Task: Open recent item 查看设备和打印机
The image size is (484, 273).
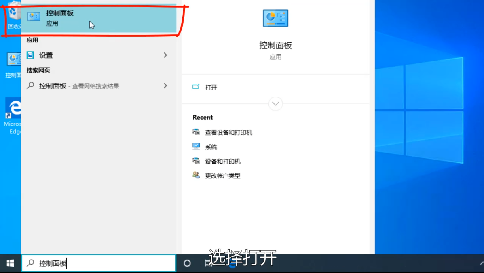Action: pyautogui.click(x=228, y=132)
